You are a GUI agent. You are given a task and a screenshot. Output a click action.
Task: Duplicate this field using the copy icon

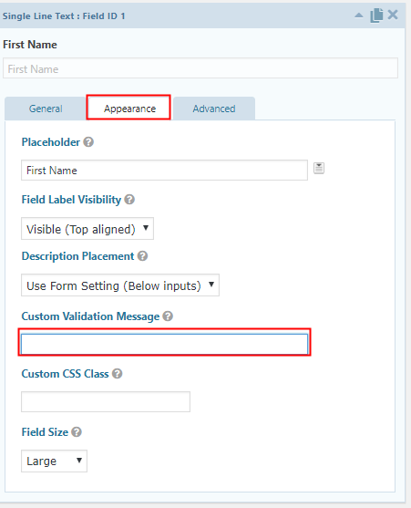point(376,16)
